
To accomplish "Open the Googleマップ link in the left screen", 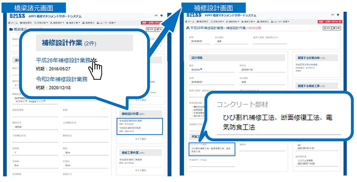I will click(35, 101).
